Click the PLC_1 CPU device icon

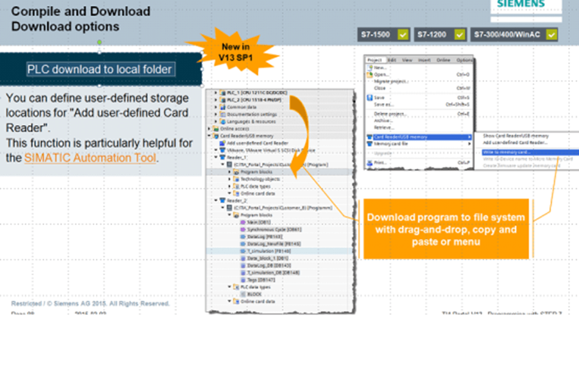coord(223,93)
